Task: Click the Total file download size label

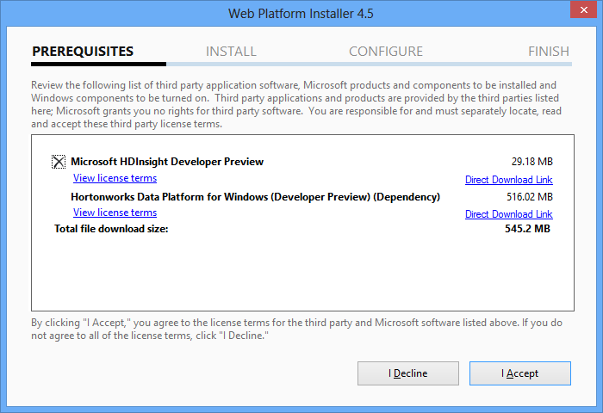Action: (x=111, y=229)
